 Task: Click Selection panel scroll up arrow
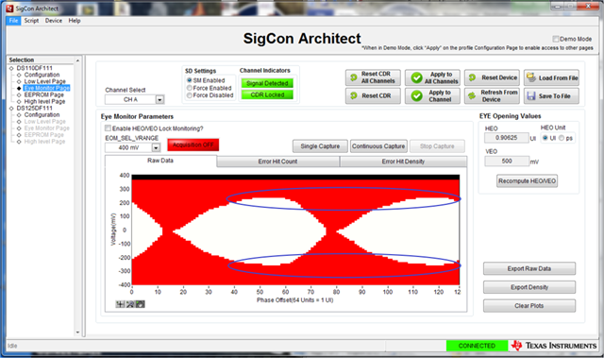point(77,60)
